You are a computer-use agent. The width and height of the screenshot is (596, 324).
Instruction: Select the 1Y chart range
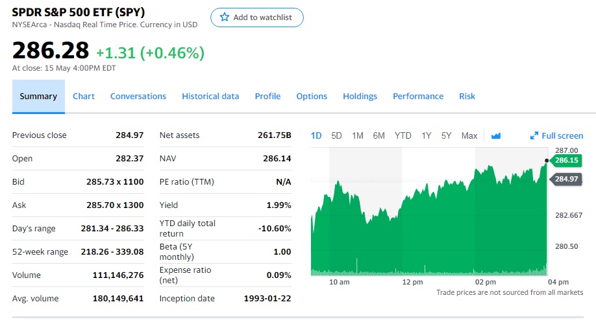click(x=427, y=135)
